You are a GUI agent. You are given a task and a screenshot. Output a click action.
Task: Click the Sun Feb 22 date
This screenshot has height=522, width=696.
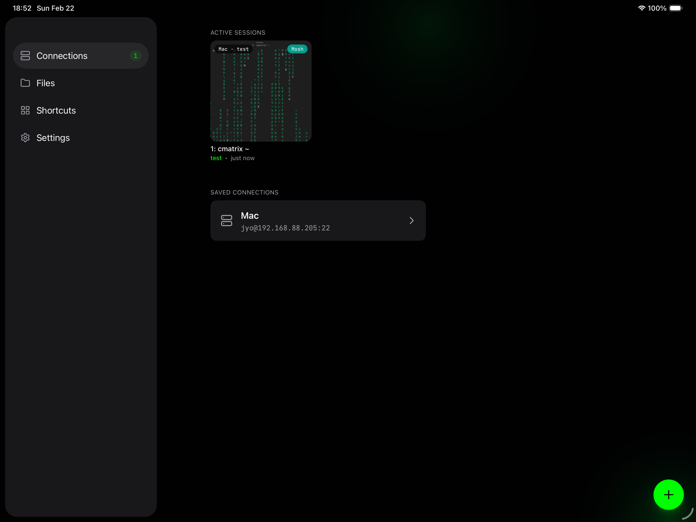(x=55, y=8)
